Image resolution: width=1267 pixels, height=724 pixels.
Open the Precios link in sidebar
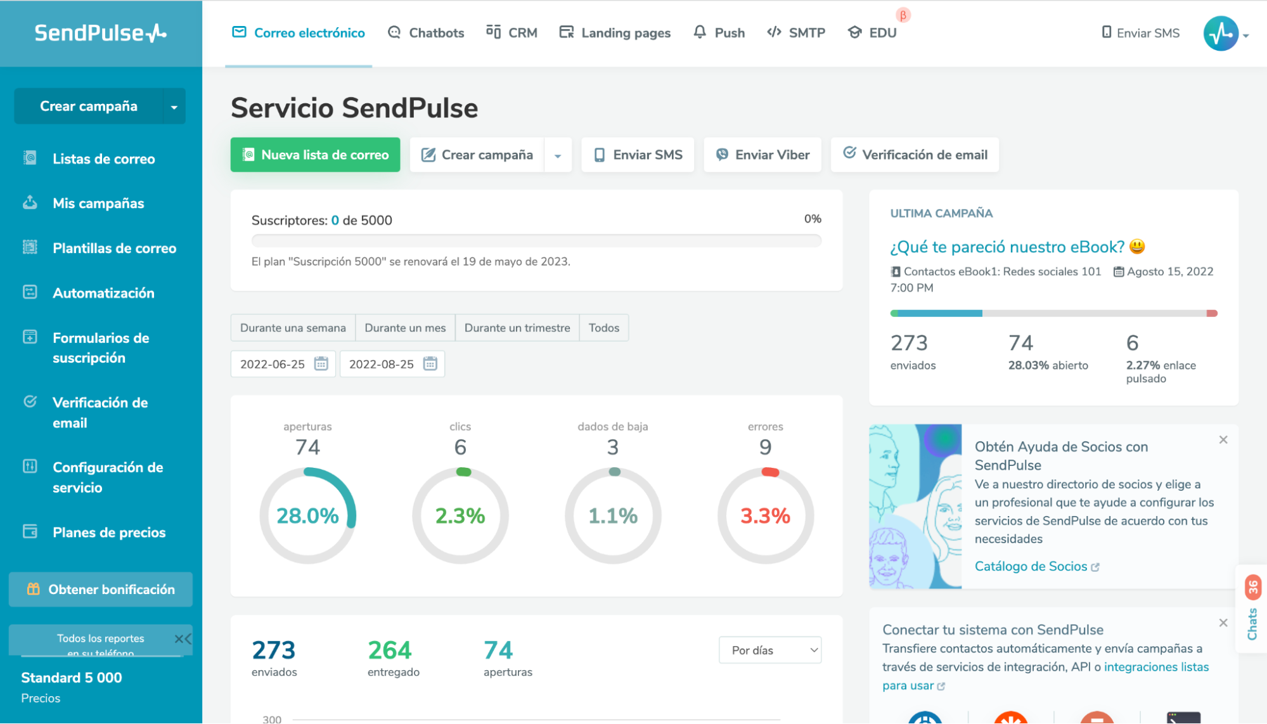[x=41, y=698]
